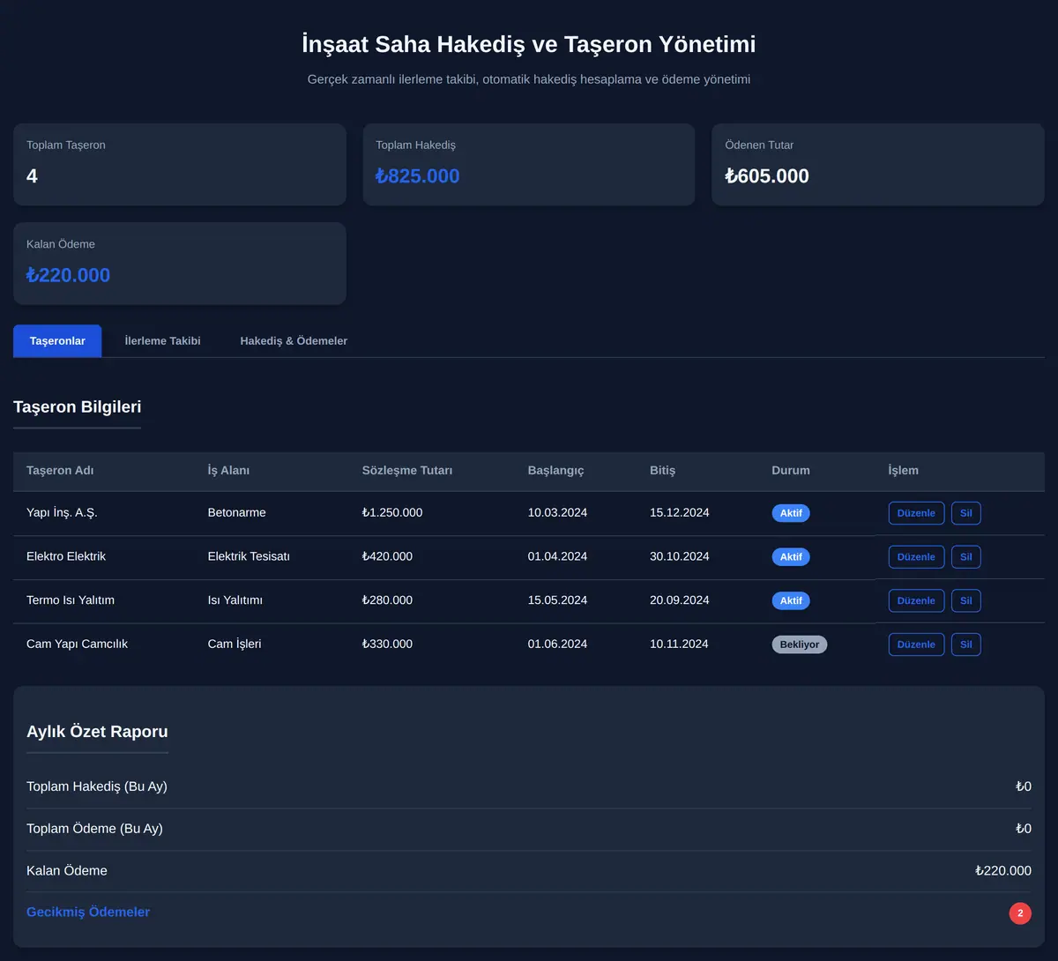The width and height of the screenshot is (1058, 961).
Task: Click the ₺1.250.000 contract amount
Action: click(392, 513)
